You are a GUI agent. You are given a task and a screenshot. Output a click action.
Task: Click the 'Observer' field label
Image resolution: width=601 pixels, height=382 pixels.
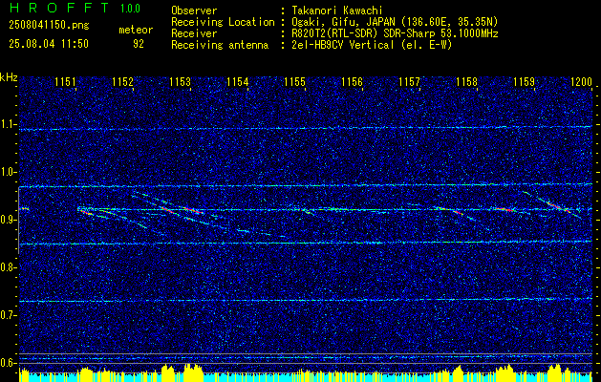click(x=194, y=11)
